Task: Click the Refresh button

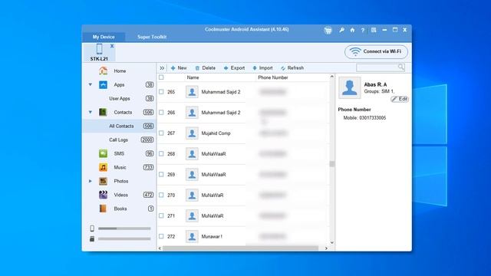Action: [292, 68]
